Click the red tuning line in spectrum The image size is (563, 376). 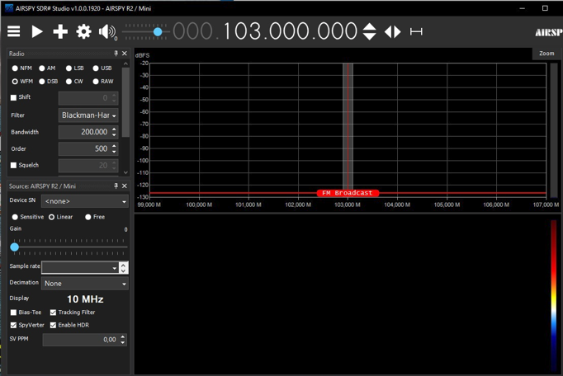348,125
